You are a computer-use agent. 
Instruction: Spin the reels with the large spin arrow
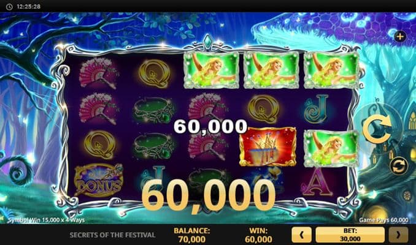click(377, 129)
